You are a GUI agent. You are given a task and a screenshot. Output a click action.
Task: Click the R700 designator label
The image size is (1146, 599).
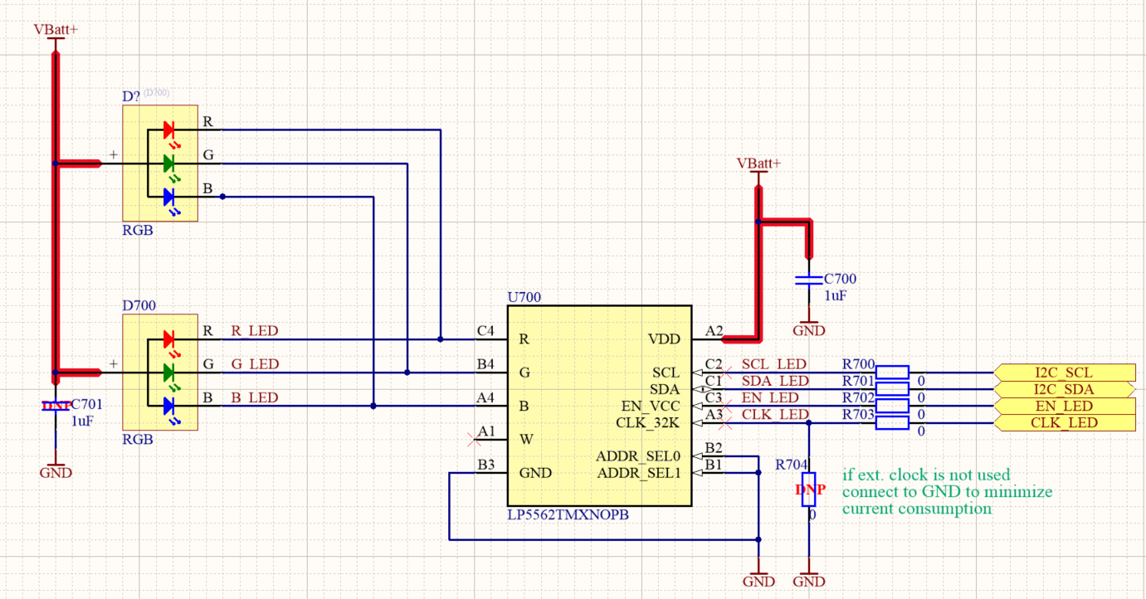click(x=858, y=364)
